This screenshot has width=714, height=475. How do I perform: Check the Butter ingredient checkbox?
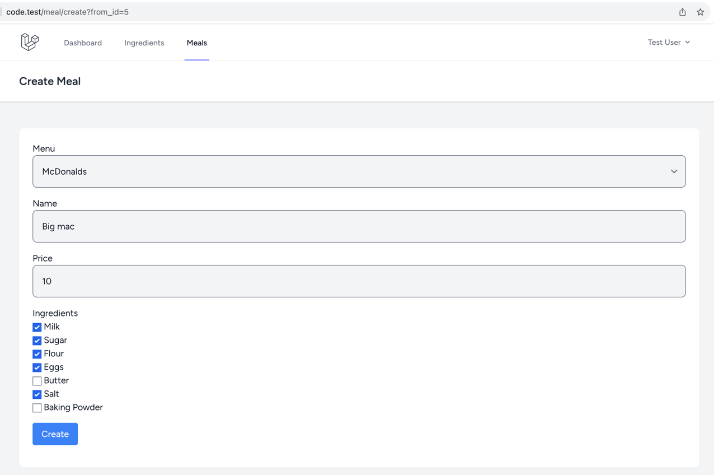point(37,381)
